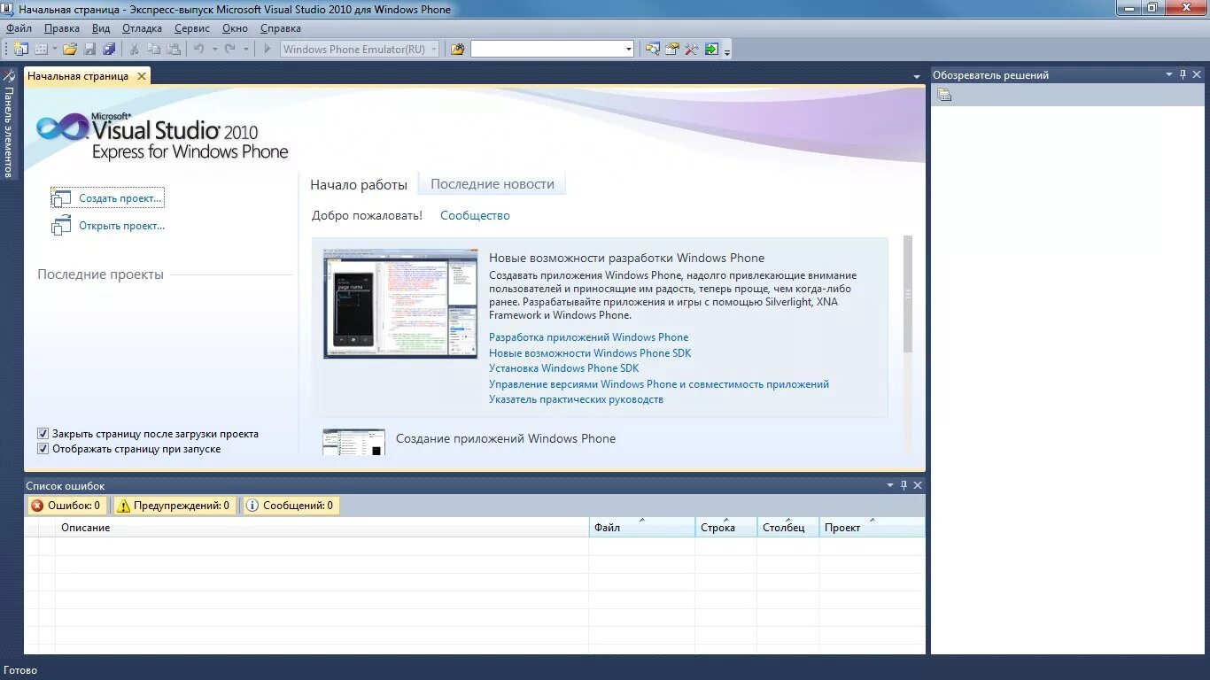Click the Создание приложений Windows Phone thumbnail
Viewport: 1210px width, 680px height.
(x=353, y=442)
